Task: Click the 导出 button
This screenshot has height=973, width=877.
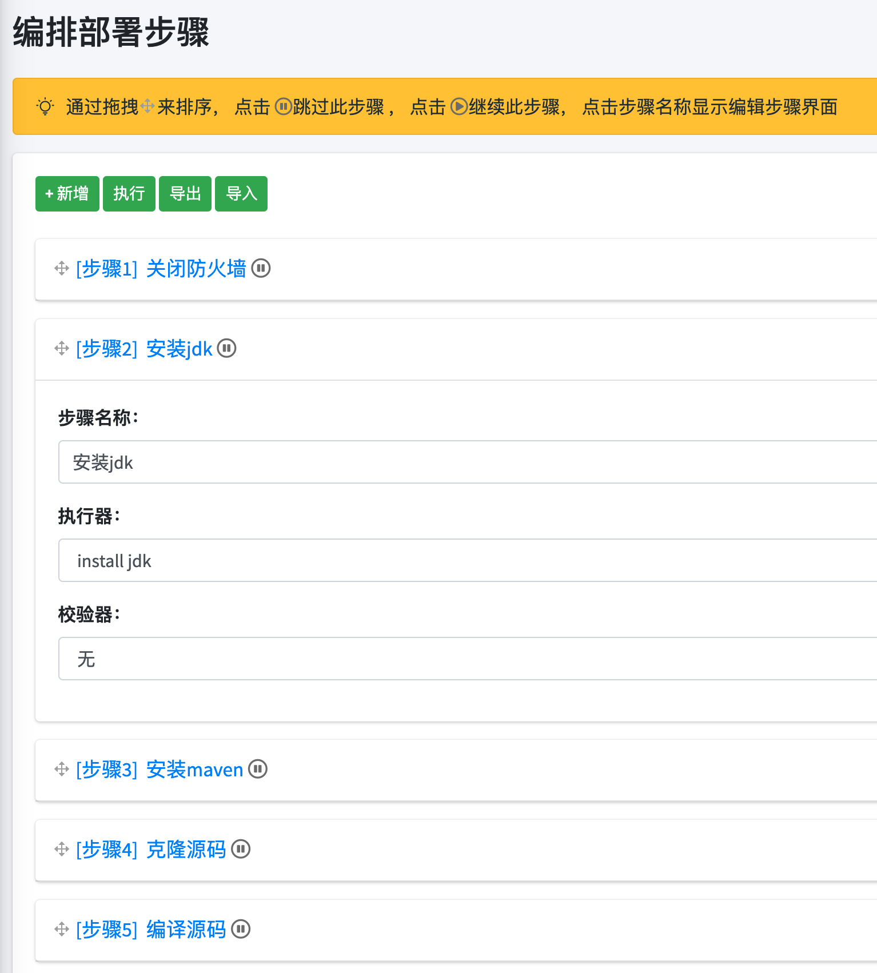Action: point(185,194)
